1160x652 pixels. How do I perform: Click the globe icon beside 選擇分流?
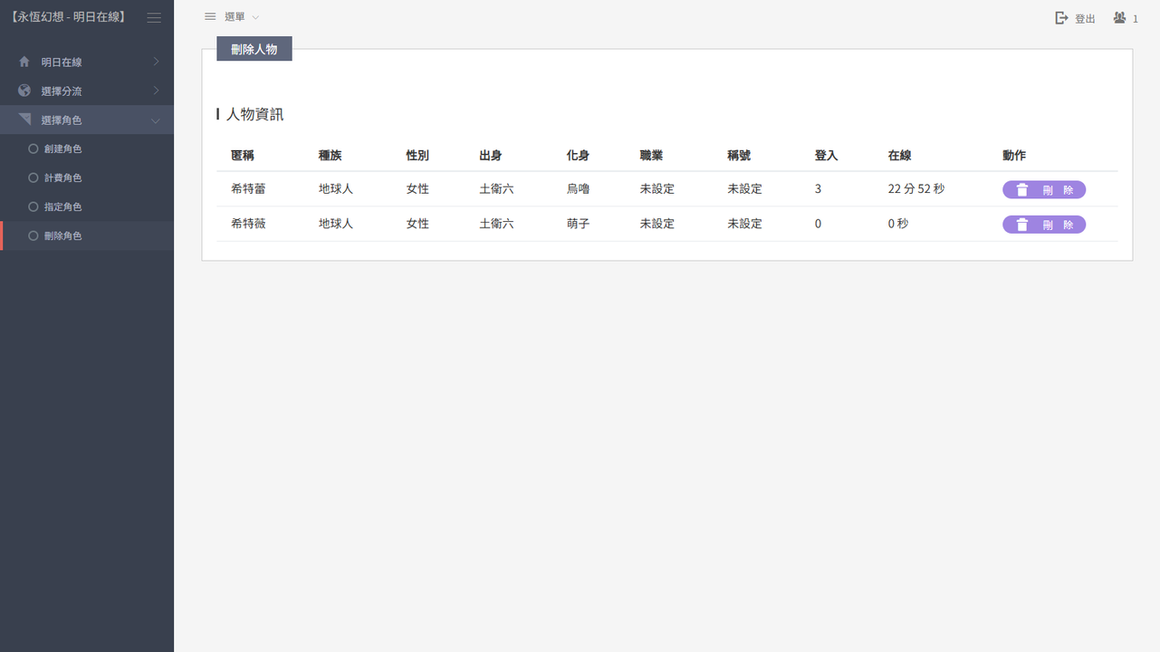click(24, 91)
